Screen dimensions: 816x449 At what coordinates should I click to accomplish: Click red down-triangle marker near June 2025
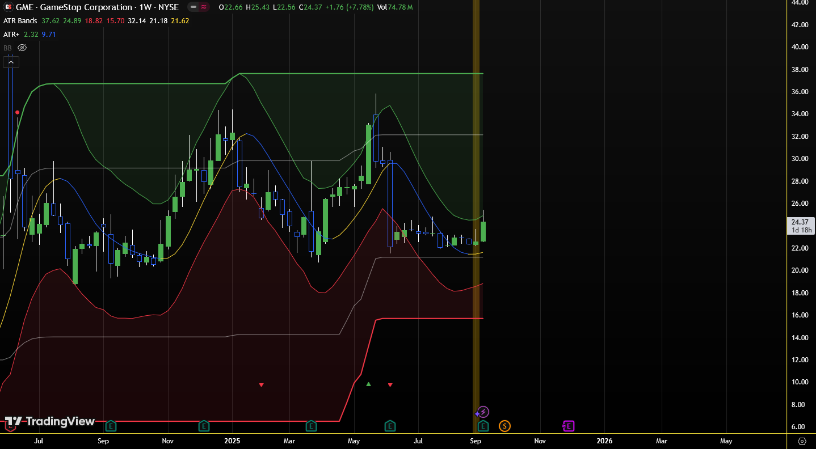pyautogui.click(x=390, y=385)
